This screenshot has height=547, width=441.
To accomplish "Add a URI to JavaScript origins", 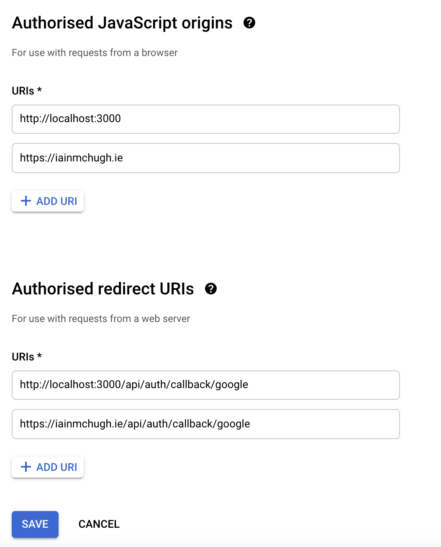I will 48,201.
